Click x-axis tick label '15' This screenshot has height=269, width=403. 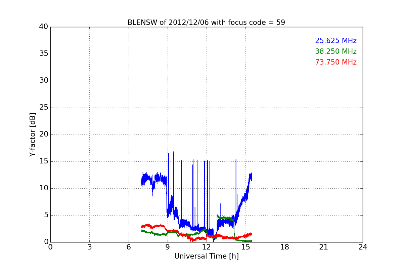(x=245, y=247)
